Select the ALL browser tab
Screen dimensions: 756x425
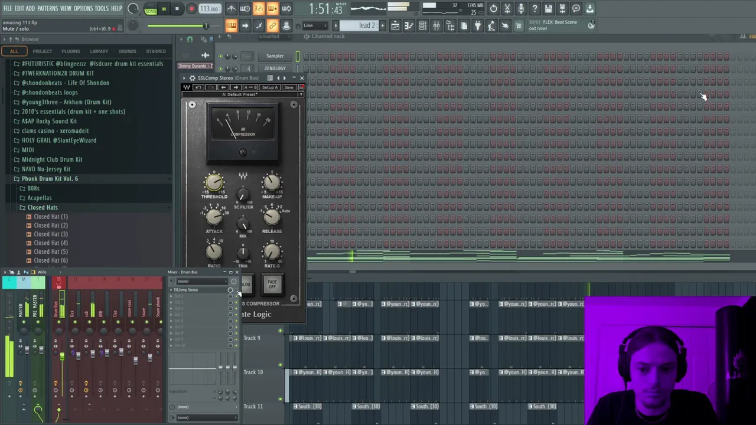(14, 51)
